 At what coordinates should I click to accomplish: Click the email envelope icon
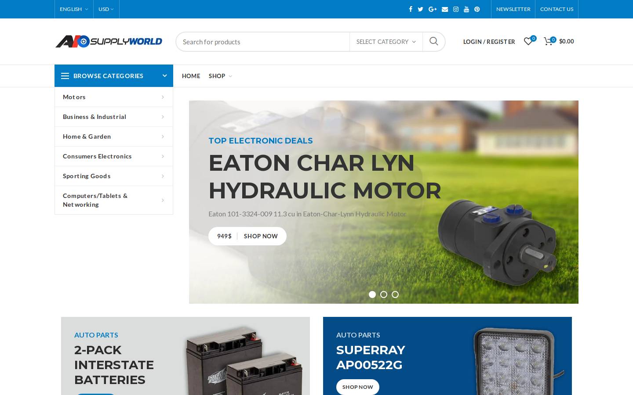pos(445,9)
